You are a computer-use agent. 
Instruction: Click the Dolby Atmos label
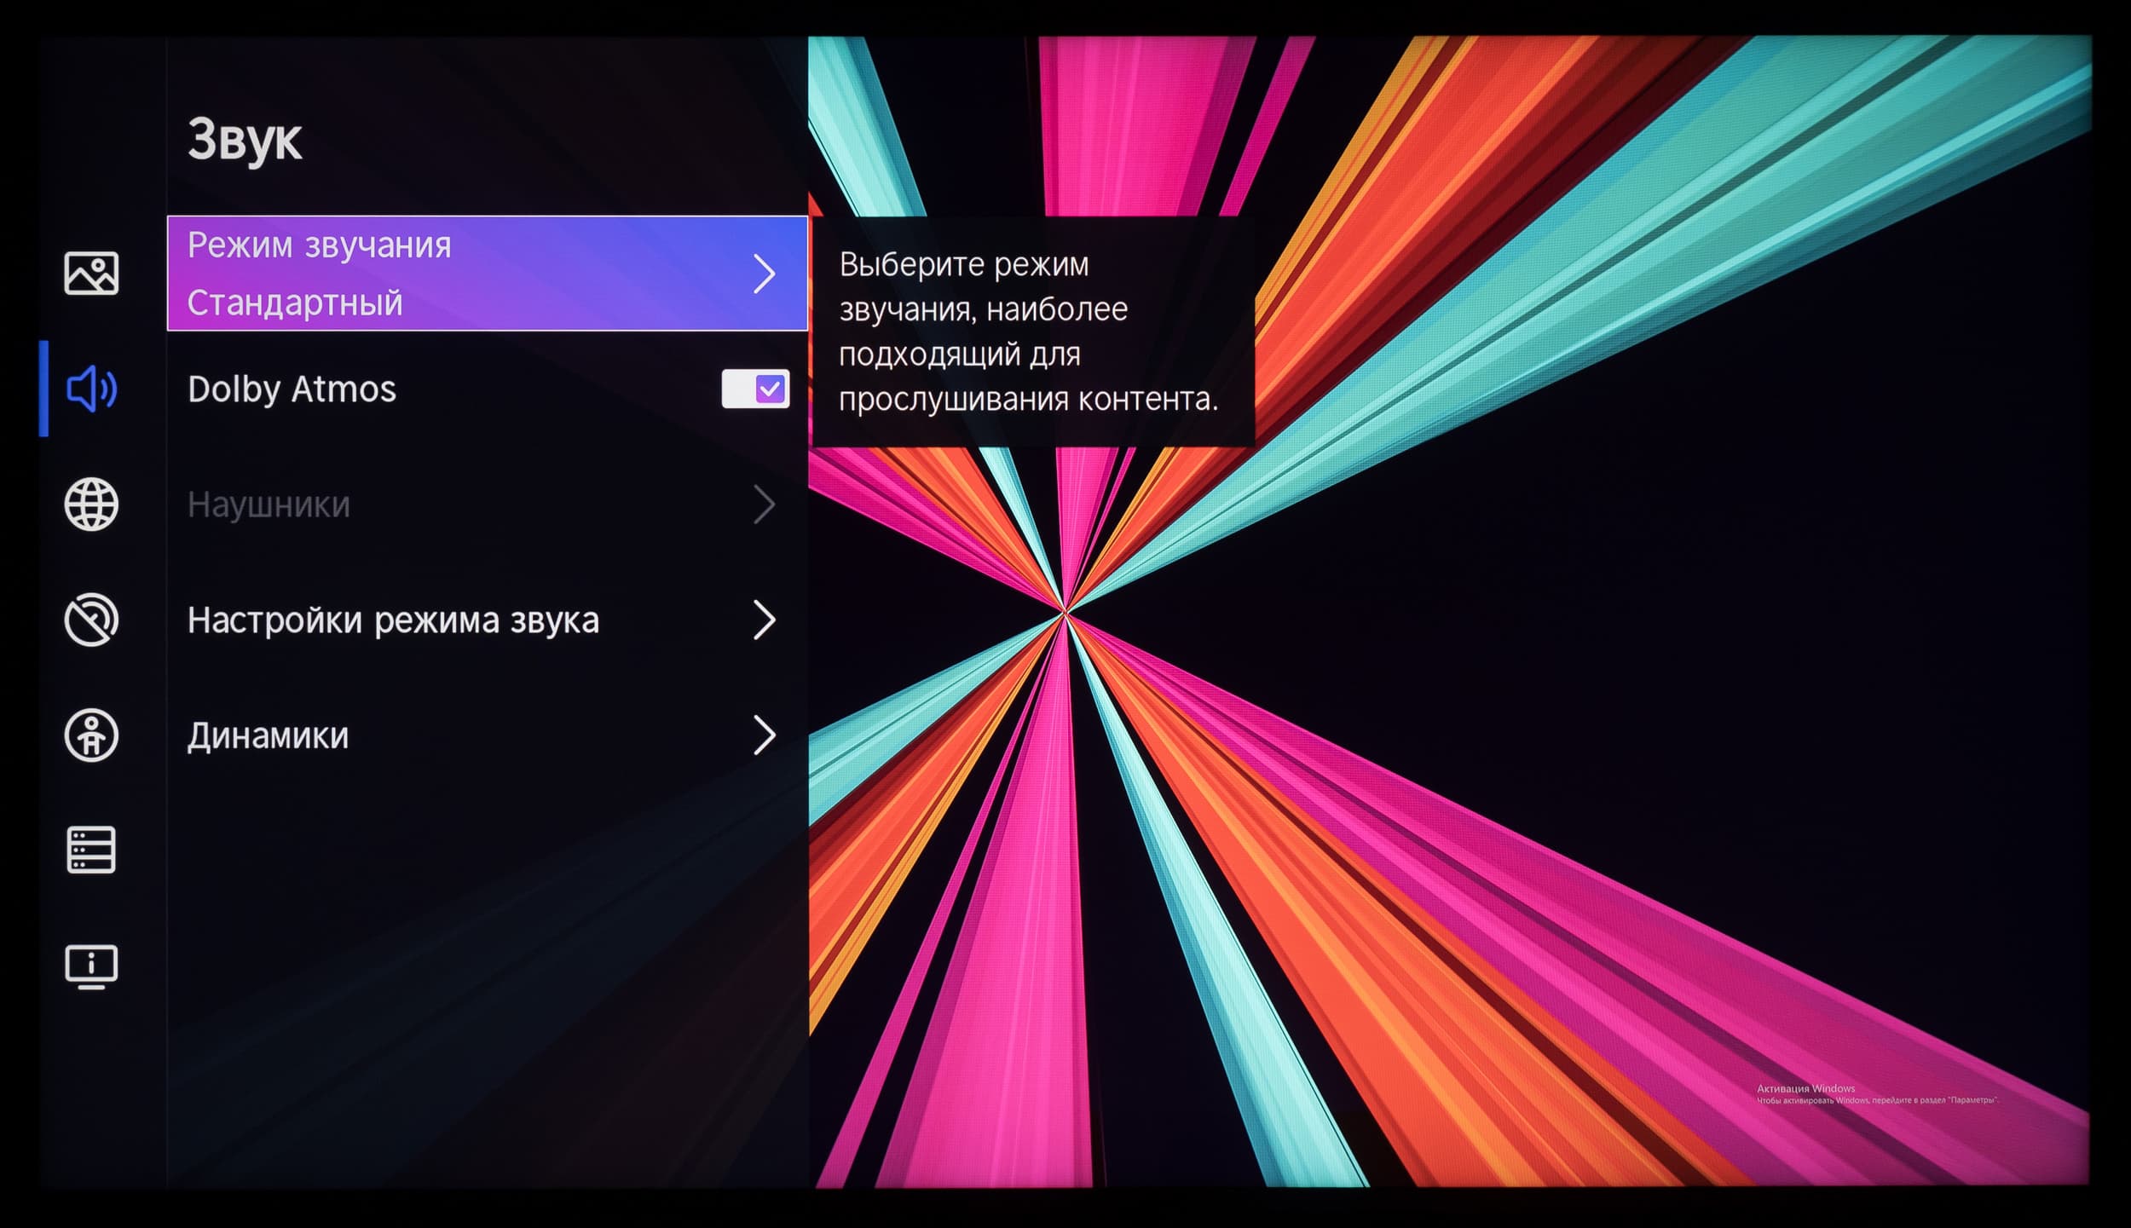(292, 389)
